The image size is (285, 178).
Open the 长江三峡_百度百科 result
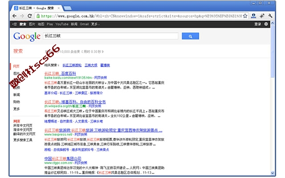pyautogui.click(x=60, y=73)
